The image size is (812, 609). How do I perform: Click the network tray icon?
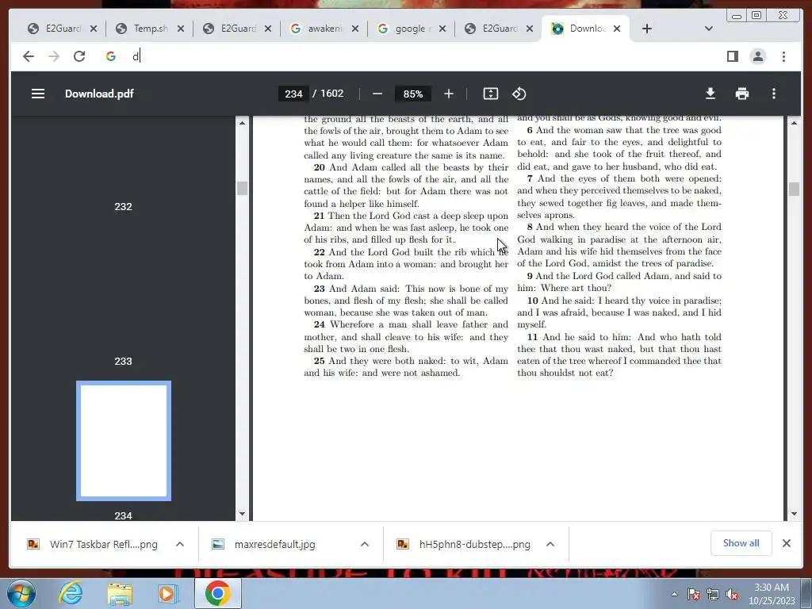(713, 594)
